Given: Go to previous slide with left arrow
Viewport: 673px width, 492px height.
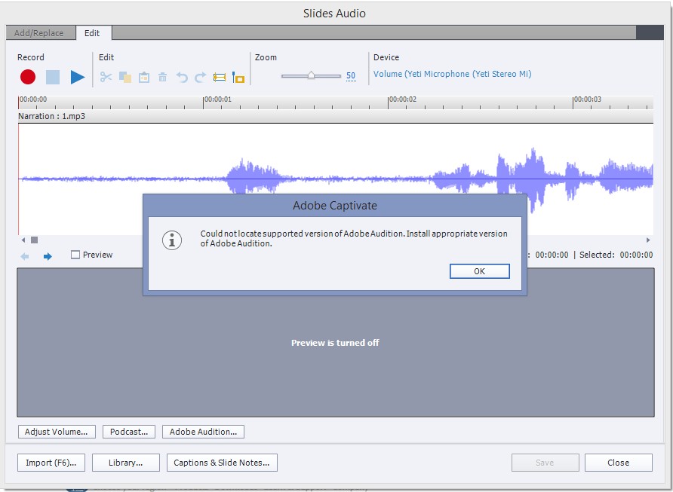Looking at the screenshot, I should tap(25, 256).
